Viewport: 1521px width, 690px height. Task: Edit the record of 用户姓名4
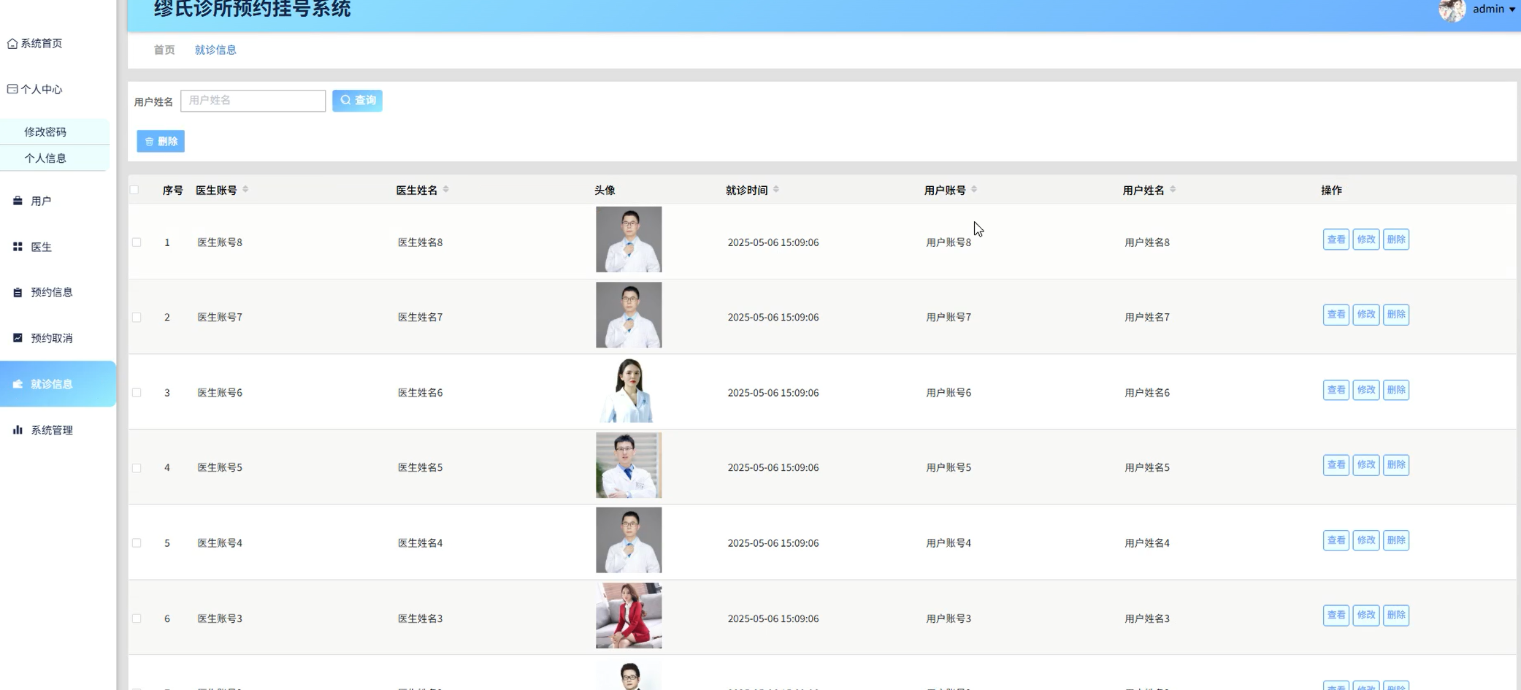[x=1366, y=540]
